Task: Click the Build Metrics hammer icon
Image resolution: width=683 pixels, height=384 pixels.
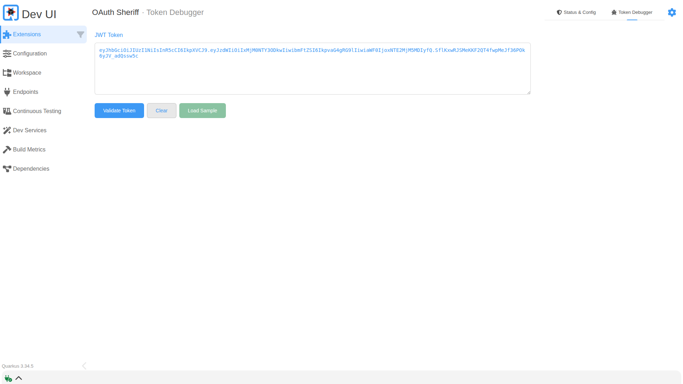Action: pyautogui.click(x=7, y=150)
